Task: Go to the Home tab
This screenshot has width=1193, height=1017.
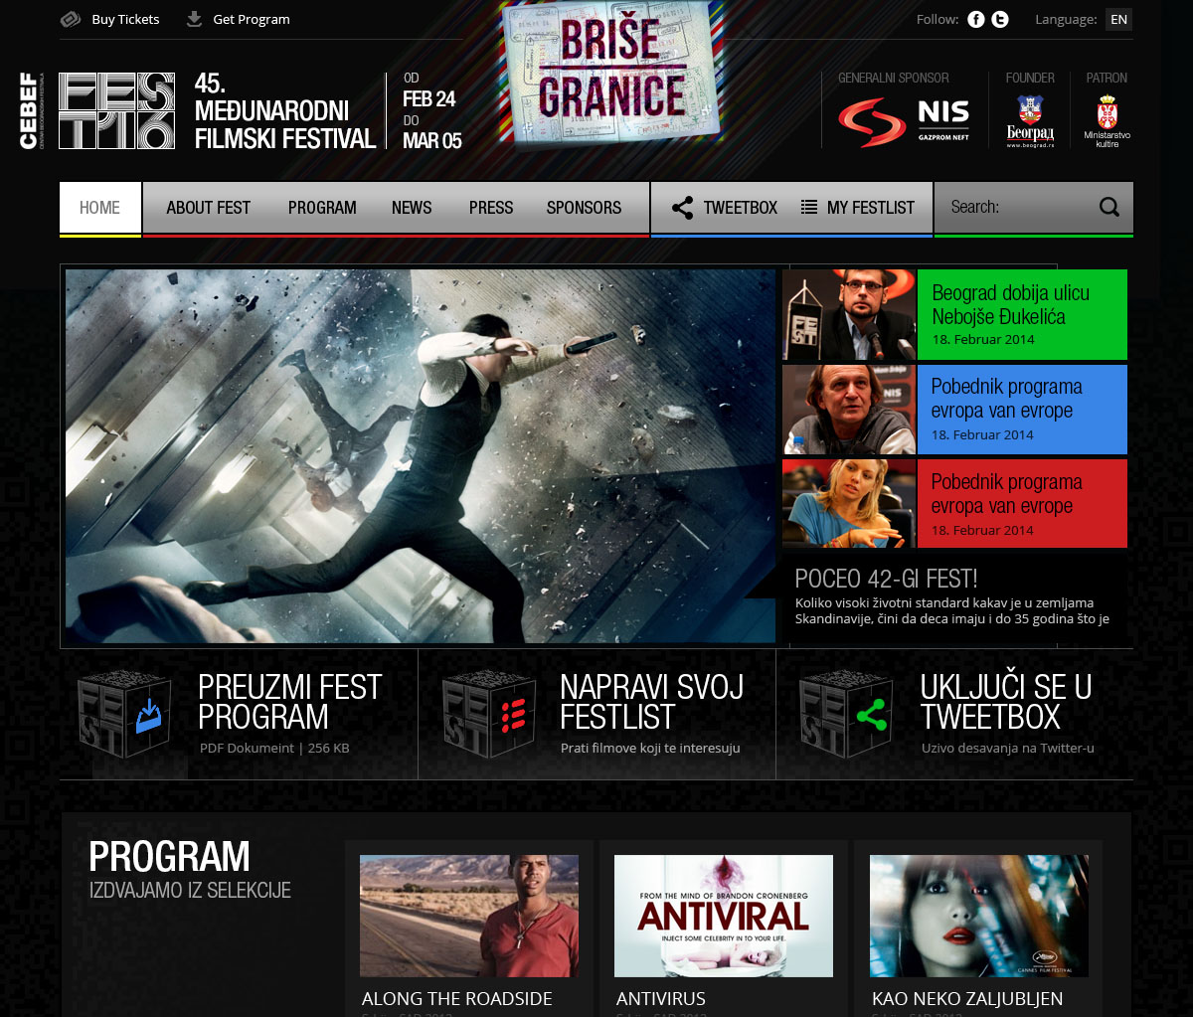Action: [x=99, y=208]
